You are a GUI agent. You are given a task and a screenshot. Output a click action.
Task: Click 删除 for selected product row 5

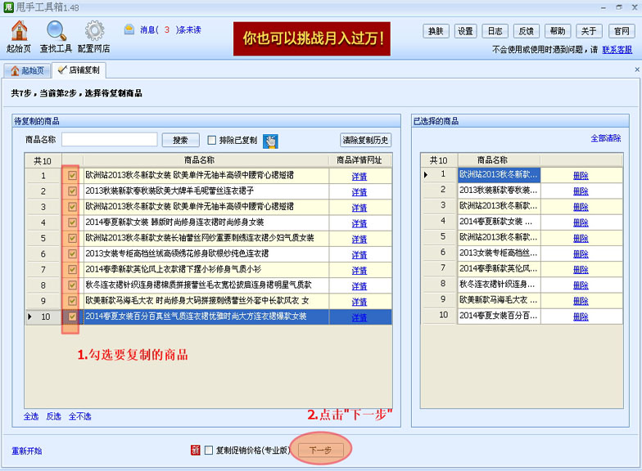coord(581,239)
